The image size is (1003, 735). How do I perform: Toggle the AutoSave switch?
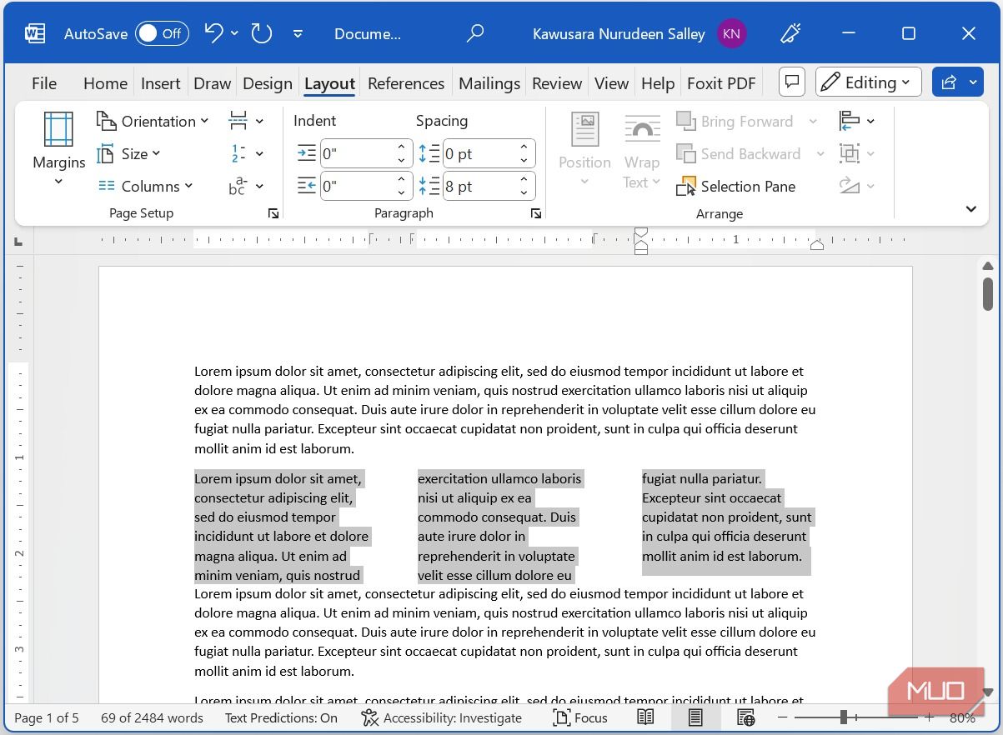tap(162, 33)
